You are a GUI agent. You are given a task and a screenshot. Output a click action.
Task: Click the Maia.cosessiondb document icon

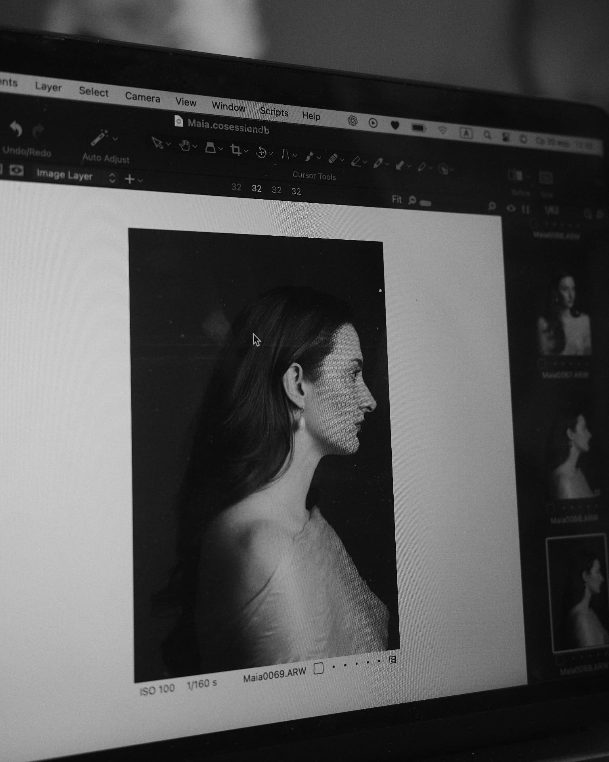click(x=179, y=121)
